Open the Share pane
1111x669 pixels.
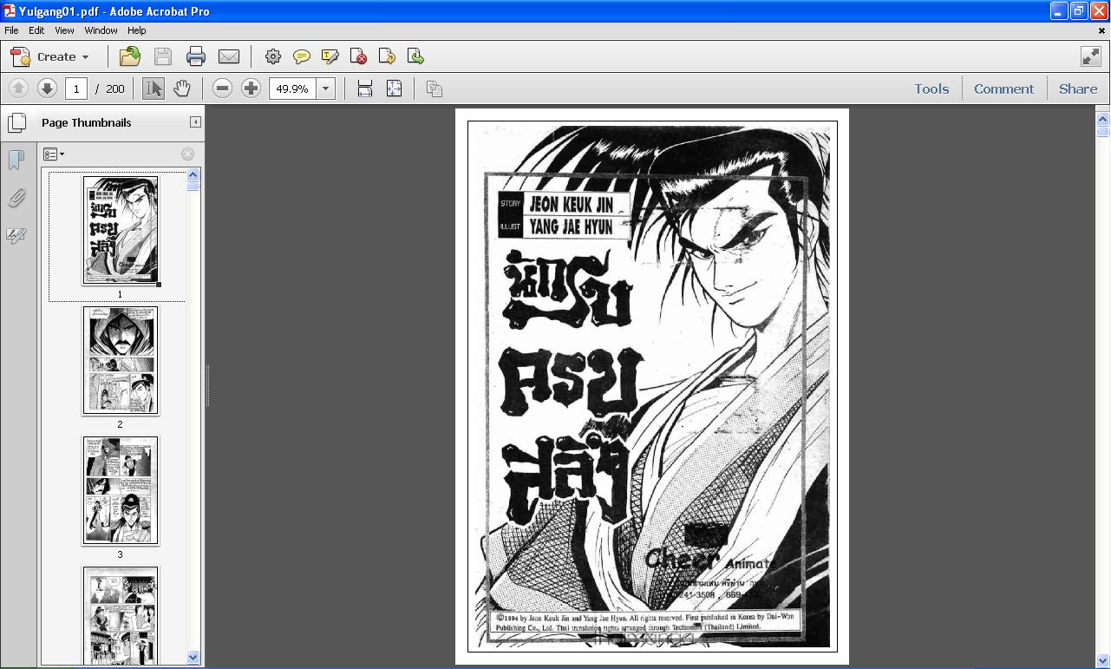(1078, 89)
